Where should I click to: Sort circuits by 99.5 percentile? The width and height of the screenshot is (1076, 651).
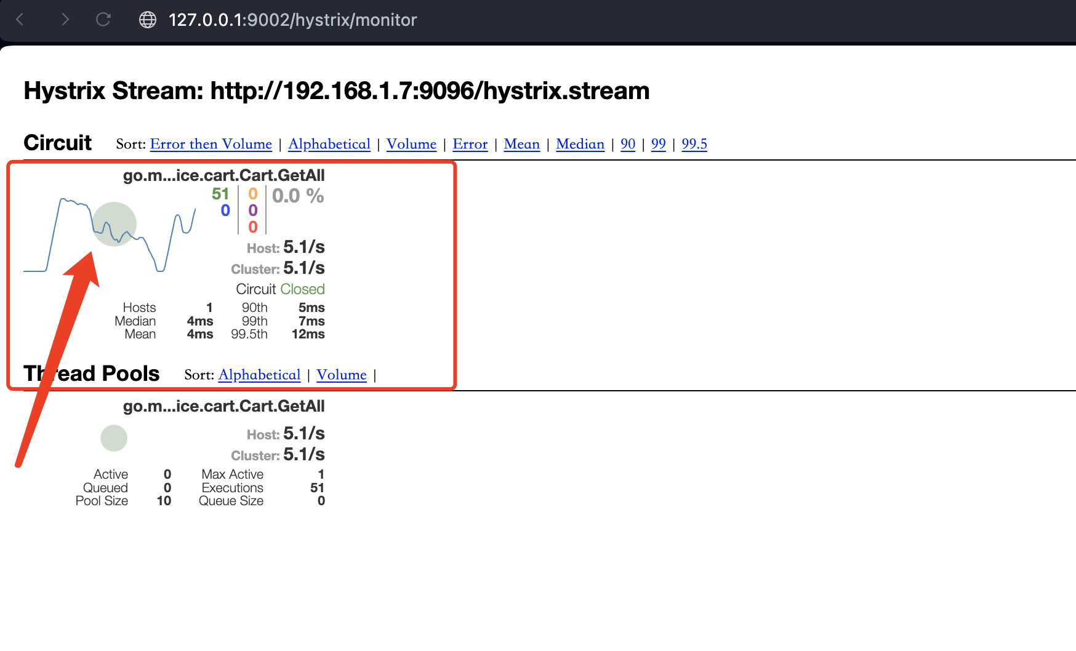(694, 144)
